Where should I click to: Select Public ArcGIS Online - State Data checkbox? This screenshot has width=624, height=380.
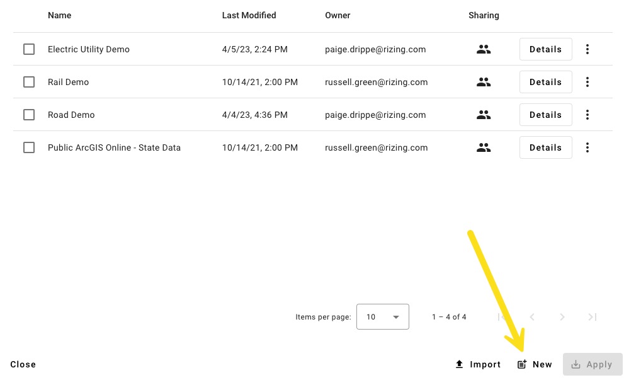click(x=29, y=147)
